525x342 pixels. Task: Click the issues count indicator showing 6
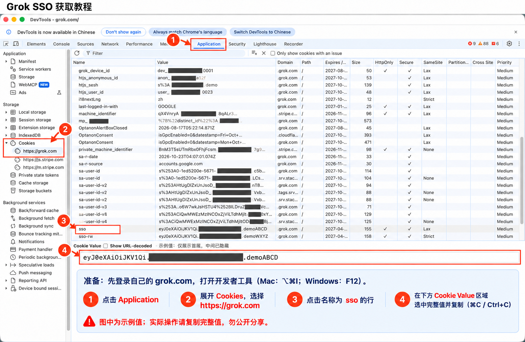(x=495, y=44)
